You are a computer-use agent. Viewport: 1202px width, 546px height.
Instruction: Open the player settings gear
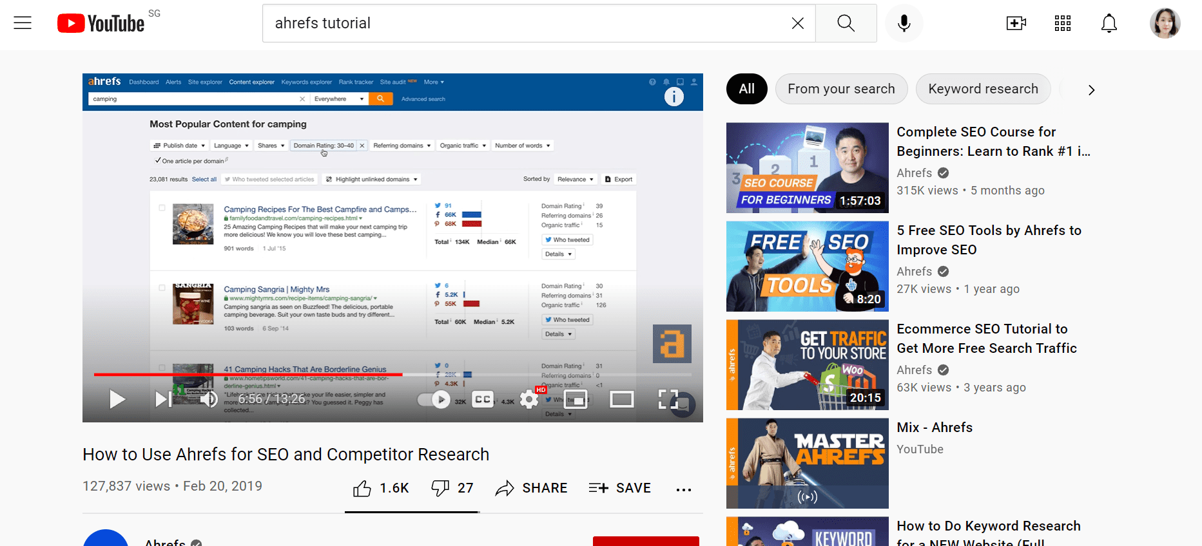coord(529,399)
